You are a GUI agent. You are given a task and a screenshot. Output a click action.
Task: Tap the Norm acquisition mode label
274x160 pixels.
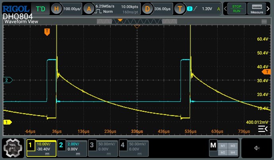[x=108, y=11]
